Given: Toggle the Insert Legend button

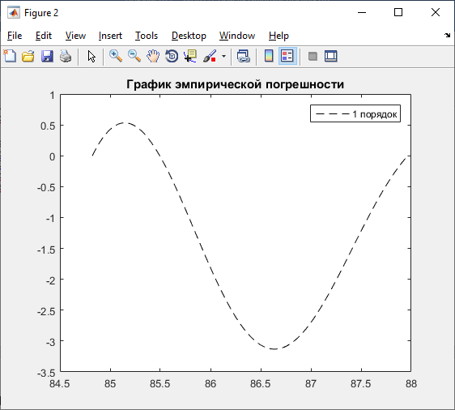Looking at the screenshot, I should coord(287,56).
